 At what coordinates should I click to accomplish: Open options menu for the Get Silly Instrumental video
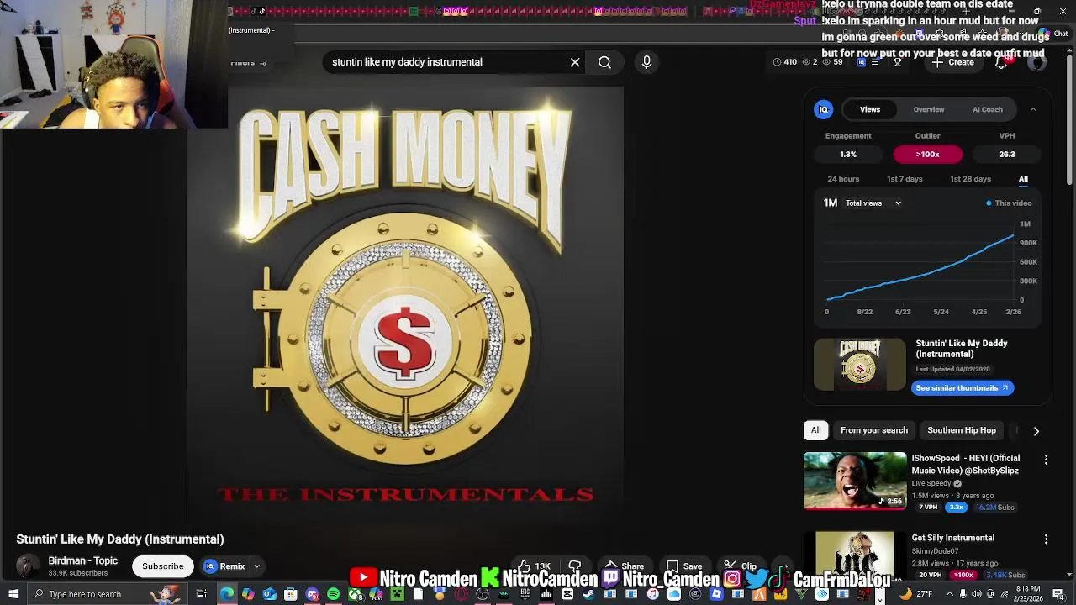pyautogui.click(x=1046, y=539)
